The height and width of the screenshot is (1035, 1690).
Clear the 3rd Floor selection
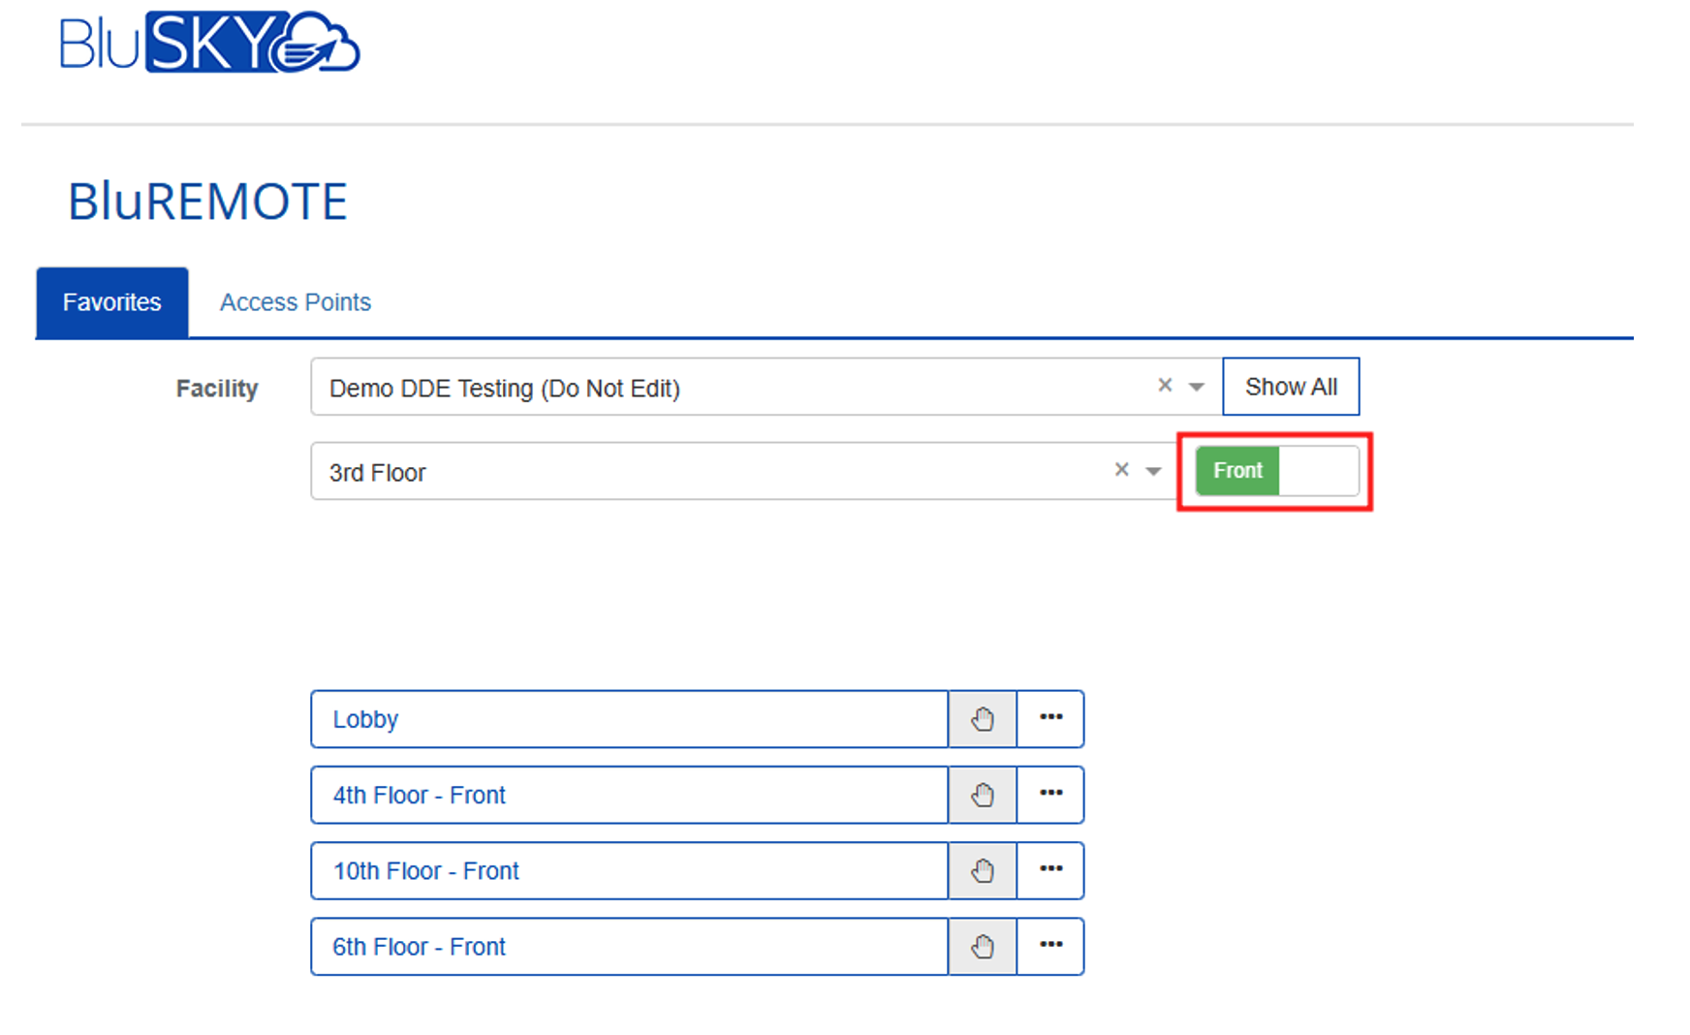tap(1121, 470)
